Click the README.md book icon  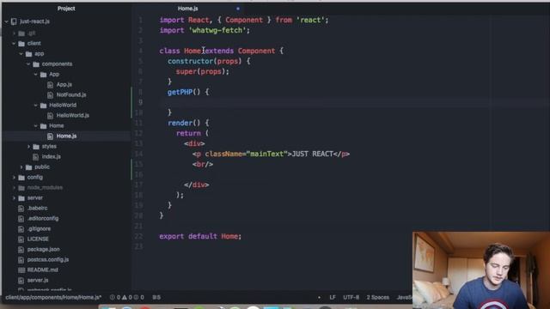coord(21,270)
